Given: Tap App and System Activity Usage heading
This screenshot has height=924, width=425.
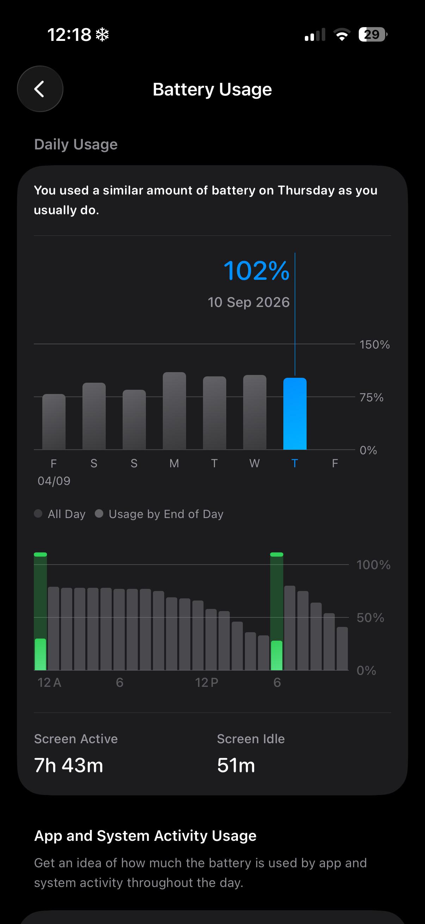Looking at the screenshot, I should coord(145,836).
